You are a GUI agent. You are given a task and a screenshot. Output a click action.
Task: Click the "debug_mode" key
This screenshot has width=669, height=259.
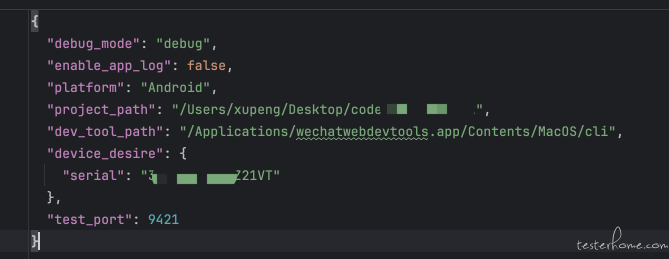click(93, 43)
